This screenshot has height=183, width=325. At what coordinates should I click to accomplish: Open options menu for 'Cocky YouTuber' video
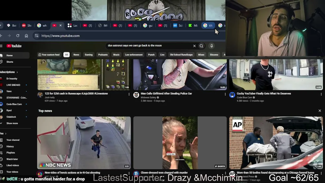click(321, 94)
